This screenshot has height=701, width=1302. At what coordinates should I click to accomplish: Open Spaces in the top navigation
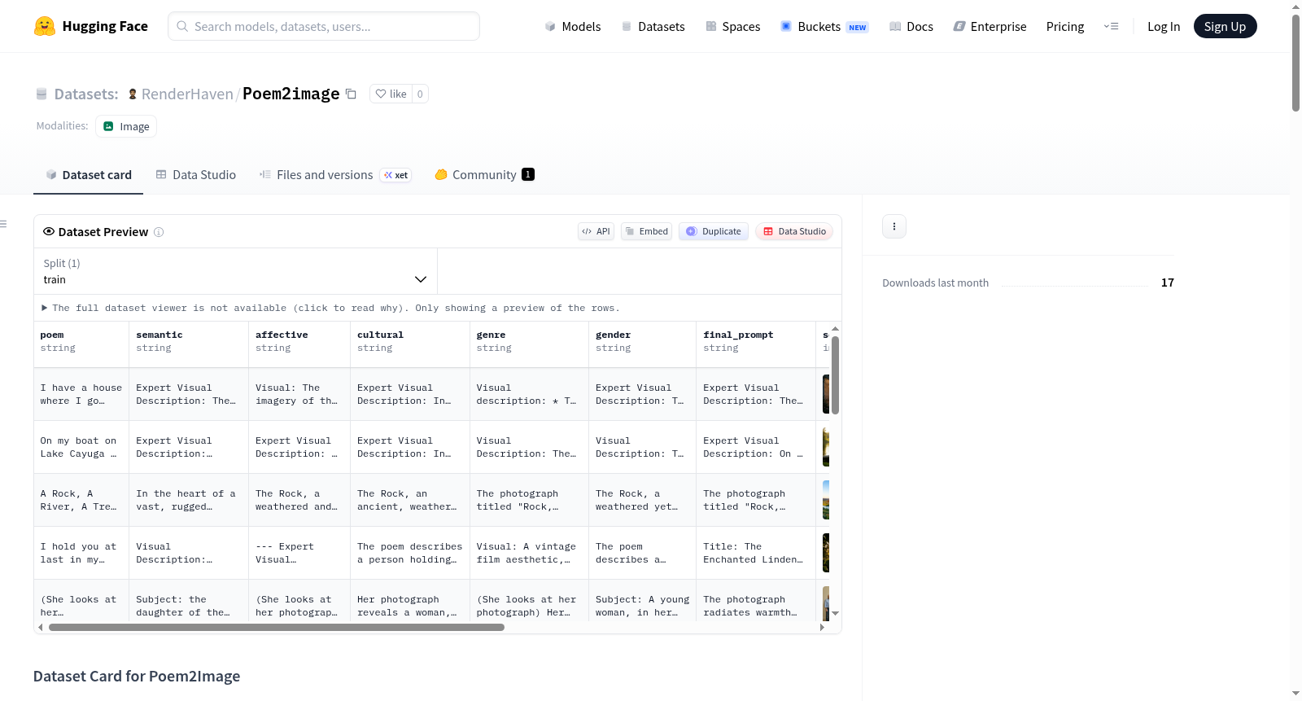point(733,26)
